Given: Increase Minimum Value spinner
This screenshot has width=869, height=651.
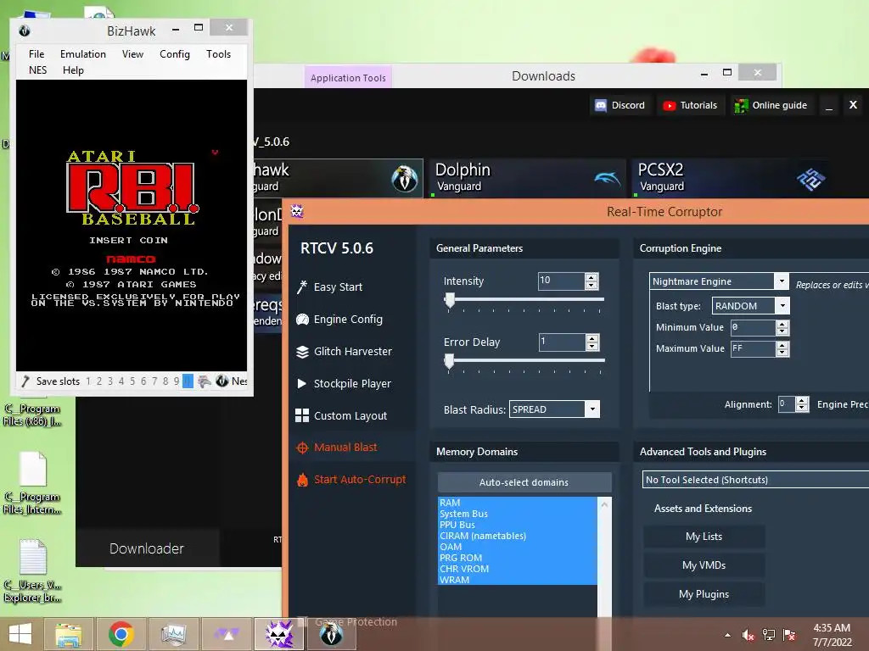Looking at the screenshot, I should [x=782, y=324].
